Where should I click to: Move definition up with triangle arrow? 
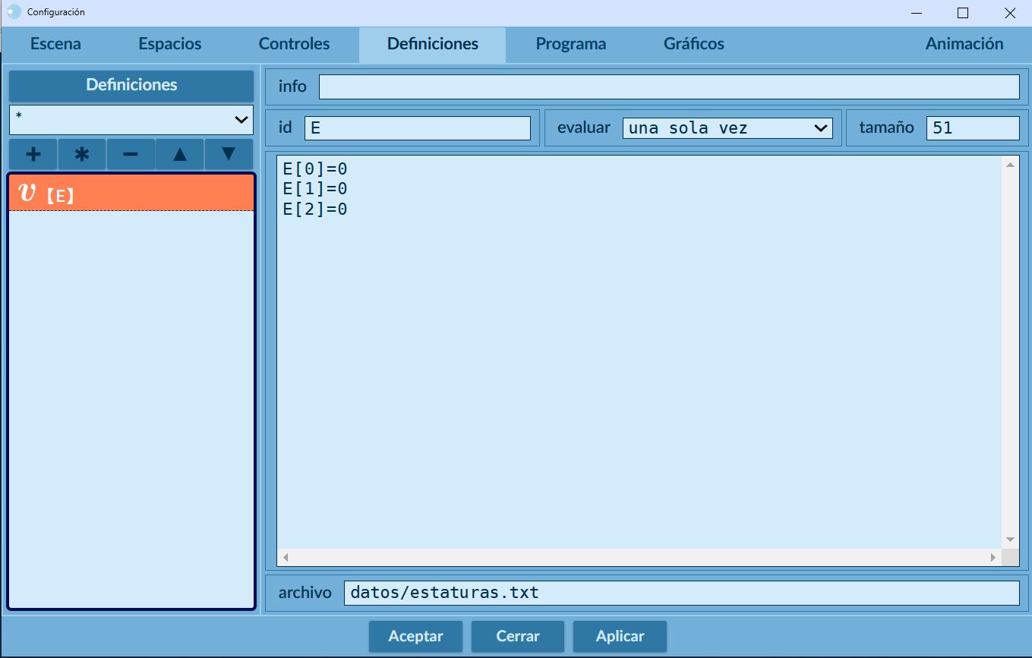click(180, 154)
